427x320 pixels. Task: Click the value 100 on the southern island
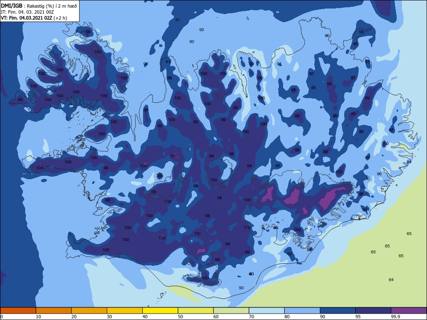[206, 278]
